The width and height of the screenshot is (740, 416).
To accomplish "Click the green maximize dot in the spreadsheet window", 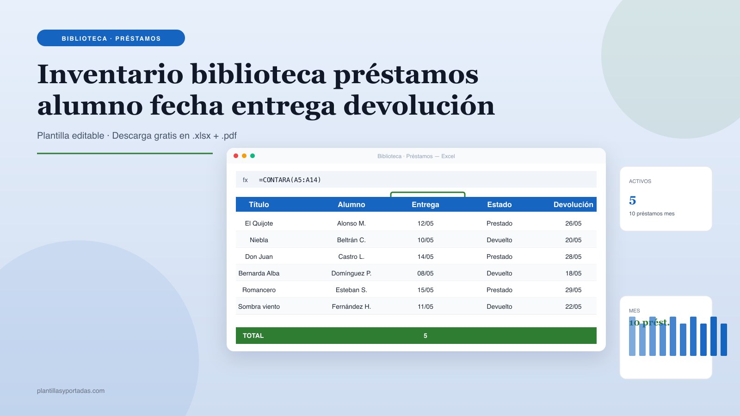I will tap(253, 156).
